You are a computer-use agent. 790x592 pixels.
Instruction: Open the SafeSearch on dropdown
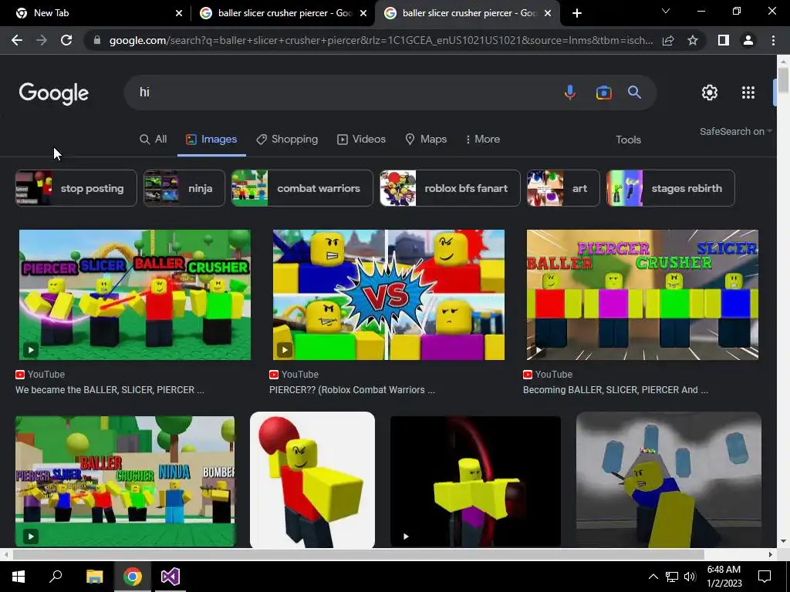point(735,131)
